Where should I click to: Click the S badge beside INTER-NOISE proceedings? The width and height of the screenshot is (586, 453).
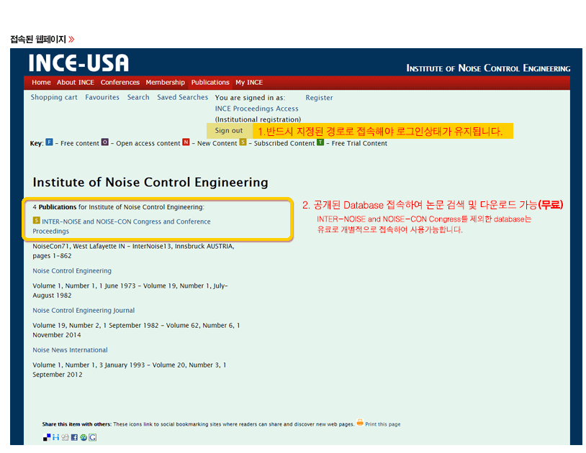36,220
